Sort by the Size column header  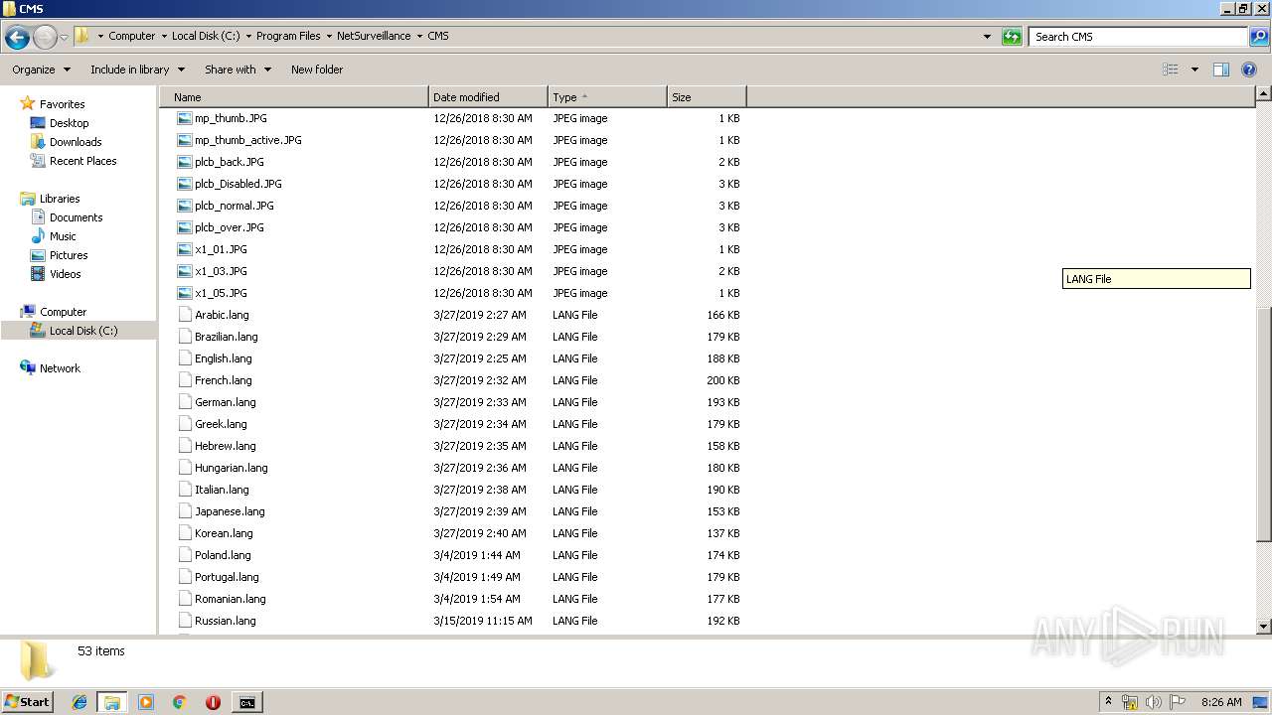pyautogui.click(x=707, y=97)
